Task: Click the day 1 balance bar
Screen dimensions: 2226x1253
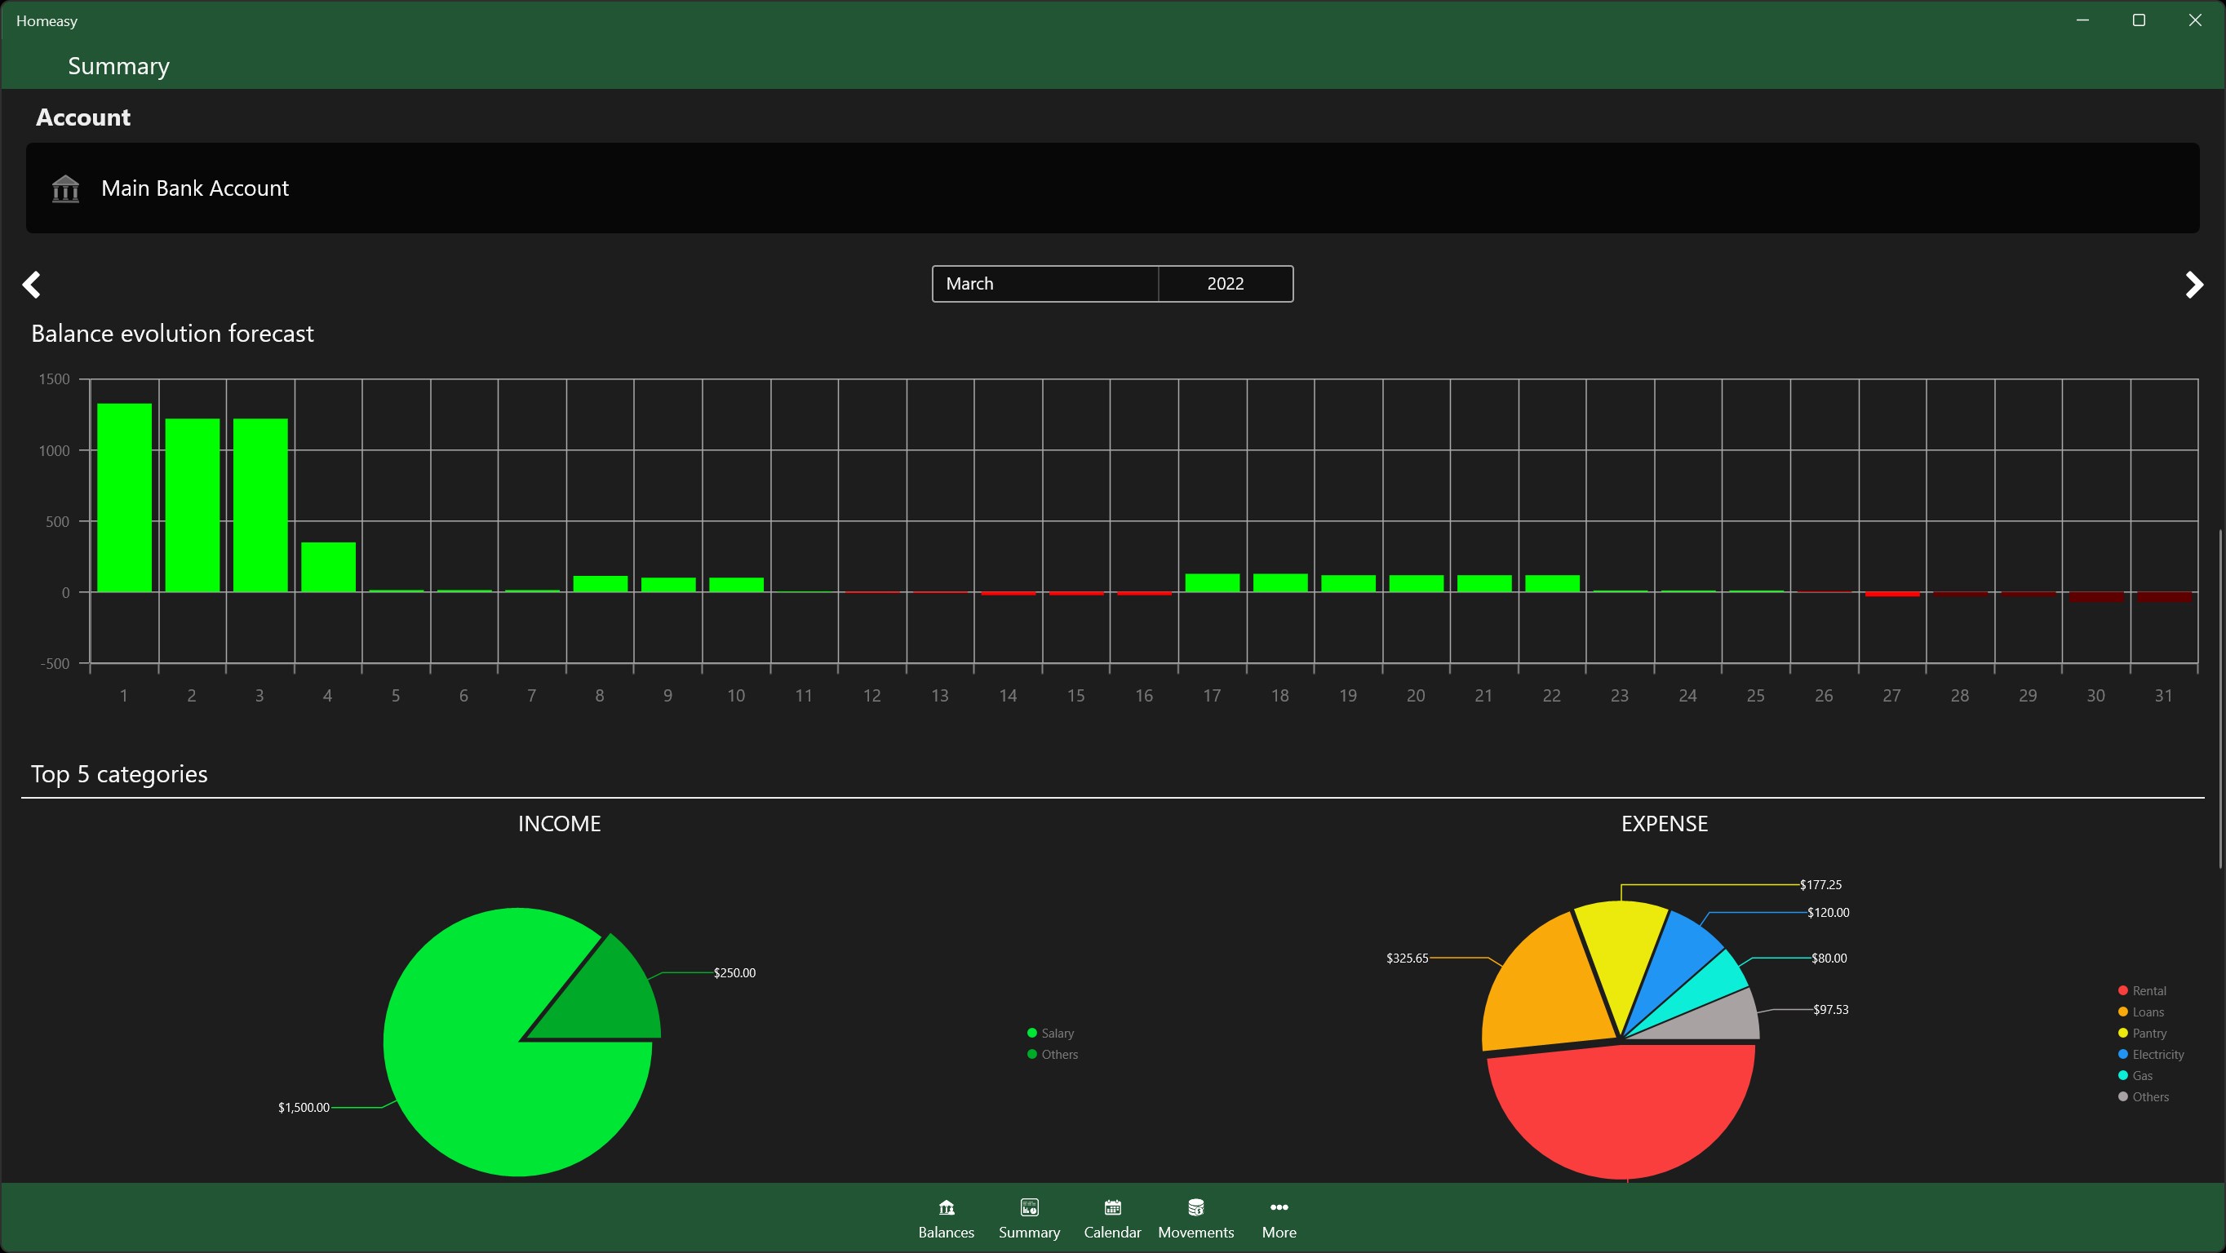Action: [124, 498]
